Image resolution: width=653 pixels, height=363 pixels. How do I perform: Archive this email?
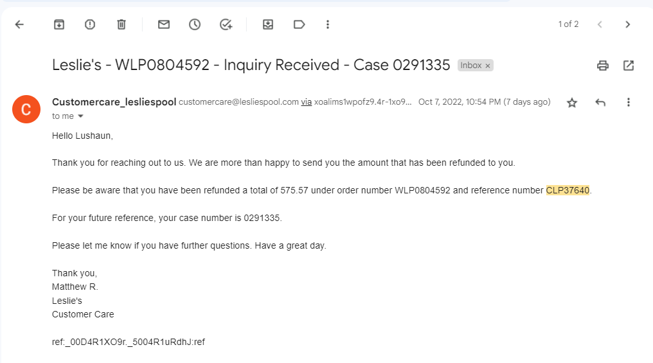(59, 24)
